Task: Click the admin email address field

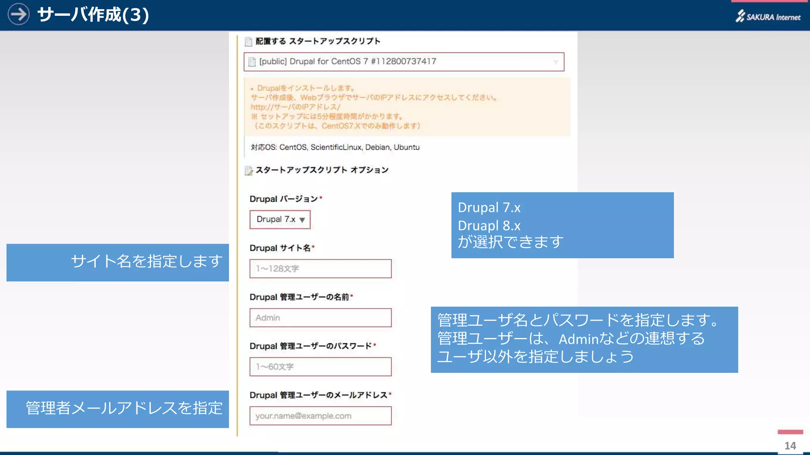Action: (x=320, y=416)
